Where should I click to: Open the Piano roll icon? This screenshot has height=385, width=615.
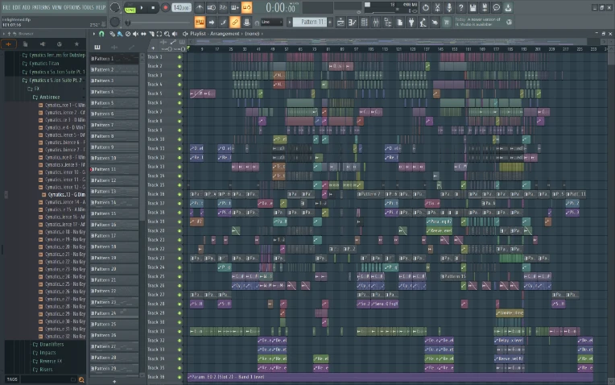(353, 23)
